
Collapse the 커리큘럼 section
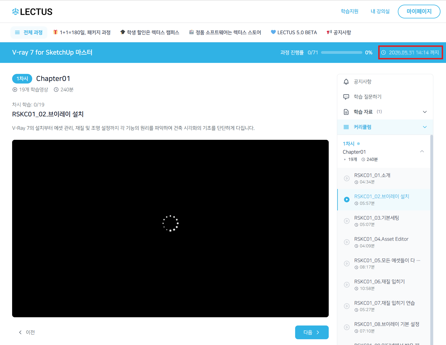385,127
